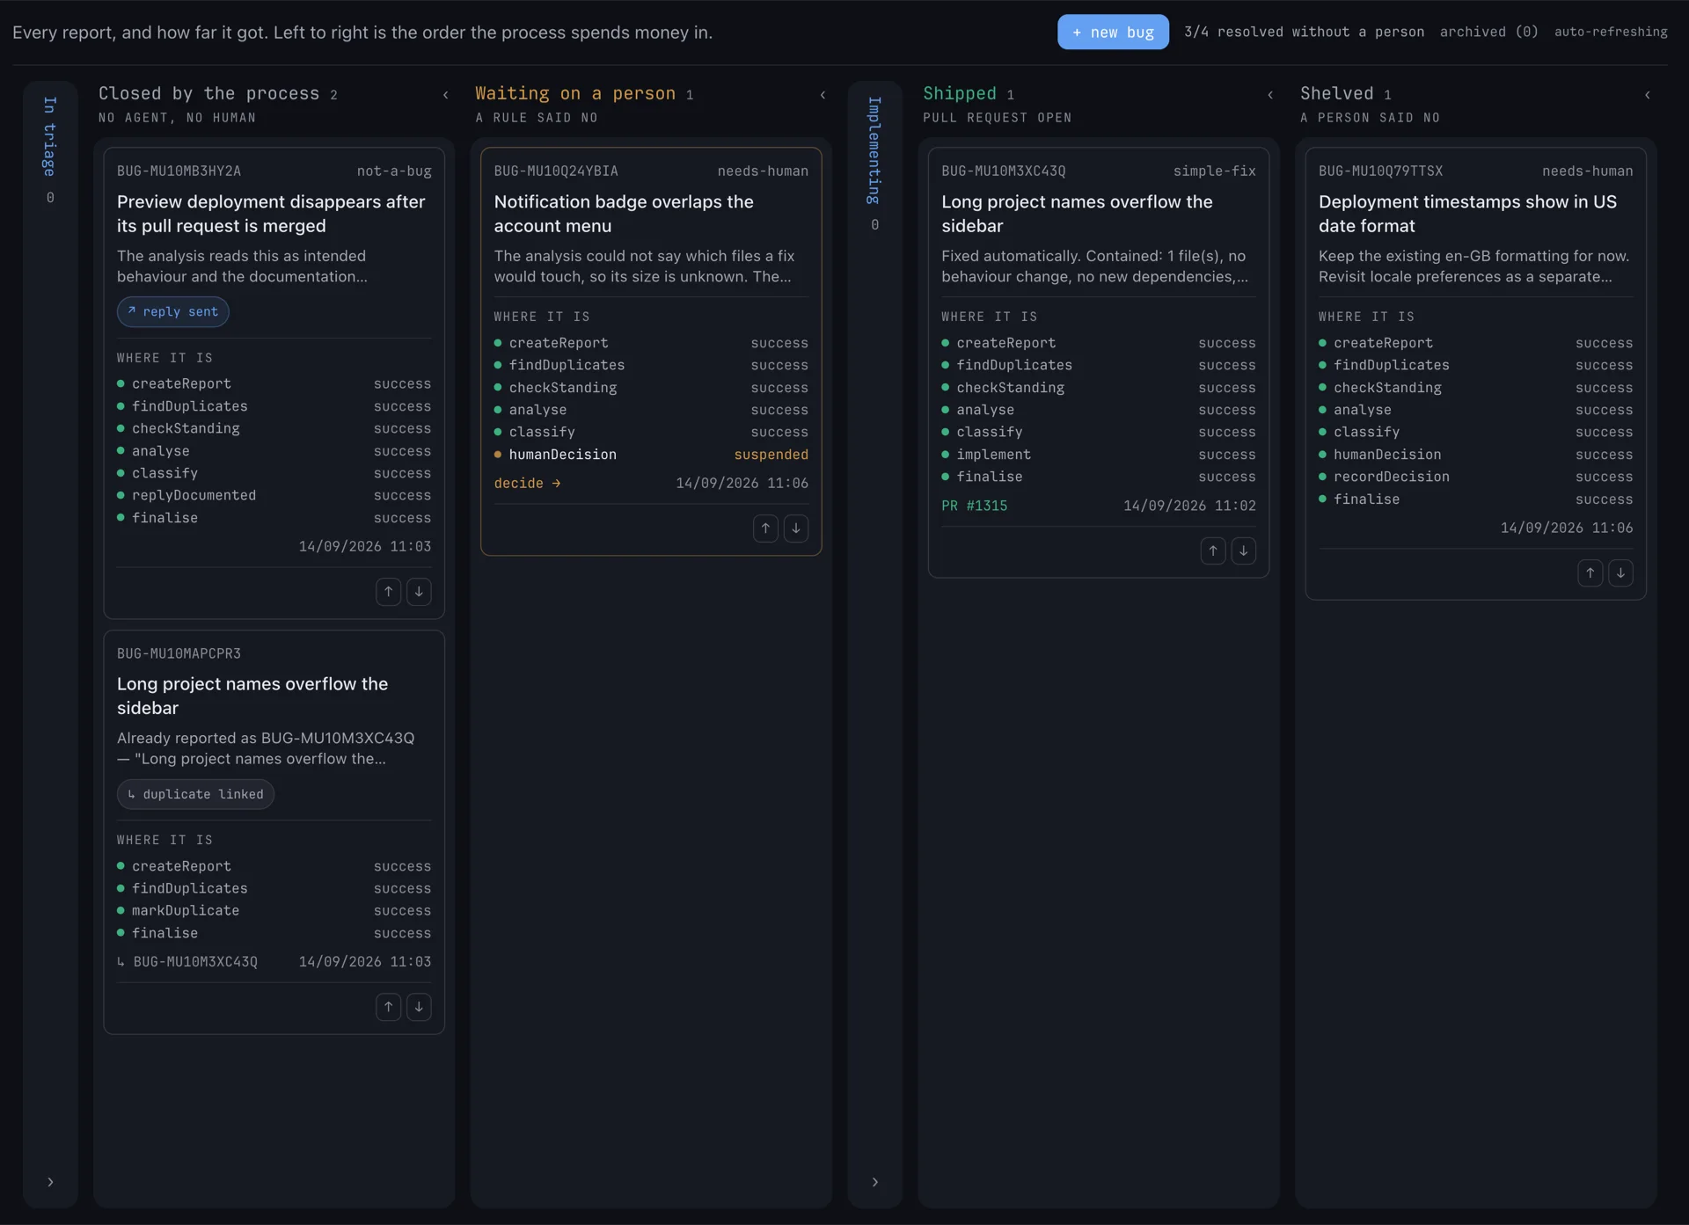Move Deployment timestamps card down
1689x1225 pixels.
click(1620, 573)
